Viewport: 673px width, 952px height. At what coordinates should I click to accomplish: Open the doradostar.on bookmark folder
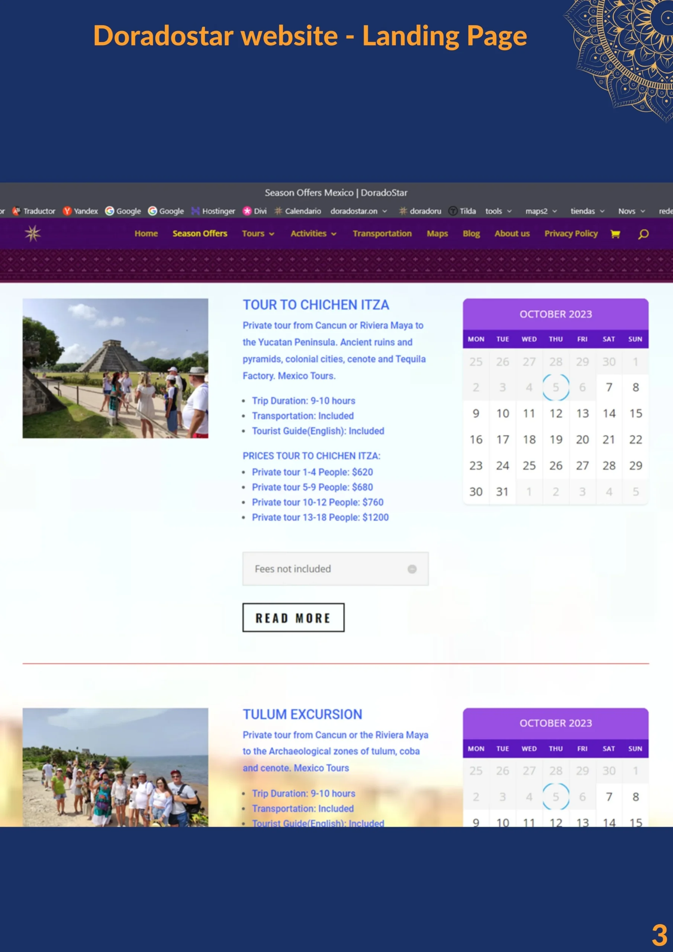click(358, 211)
